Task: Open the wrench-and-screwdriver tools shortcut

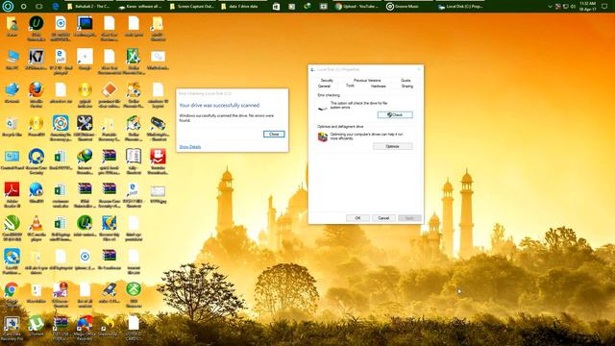Action: click(x=85, y=128)
